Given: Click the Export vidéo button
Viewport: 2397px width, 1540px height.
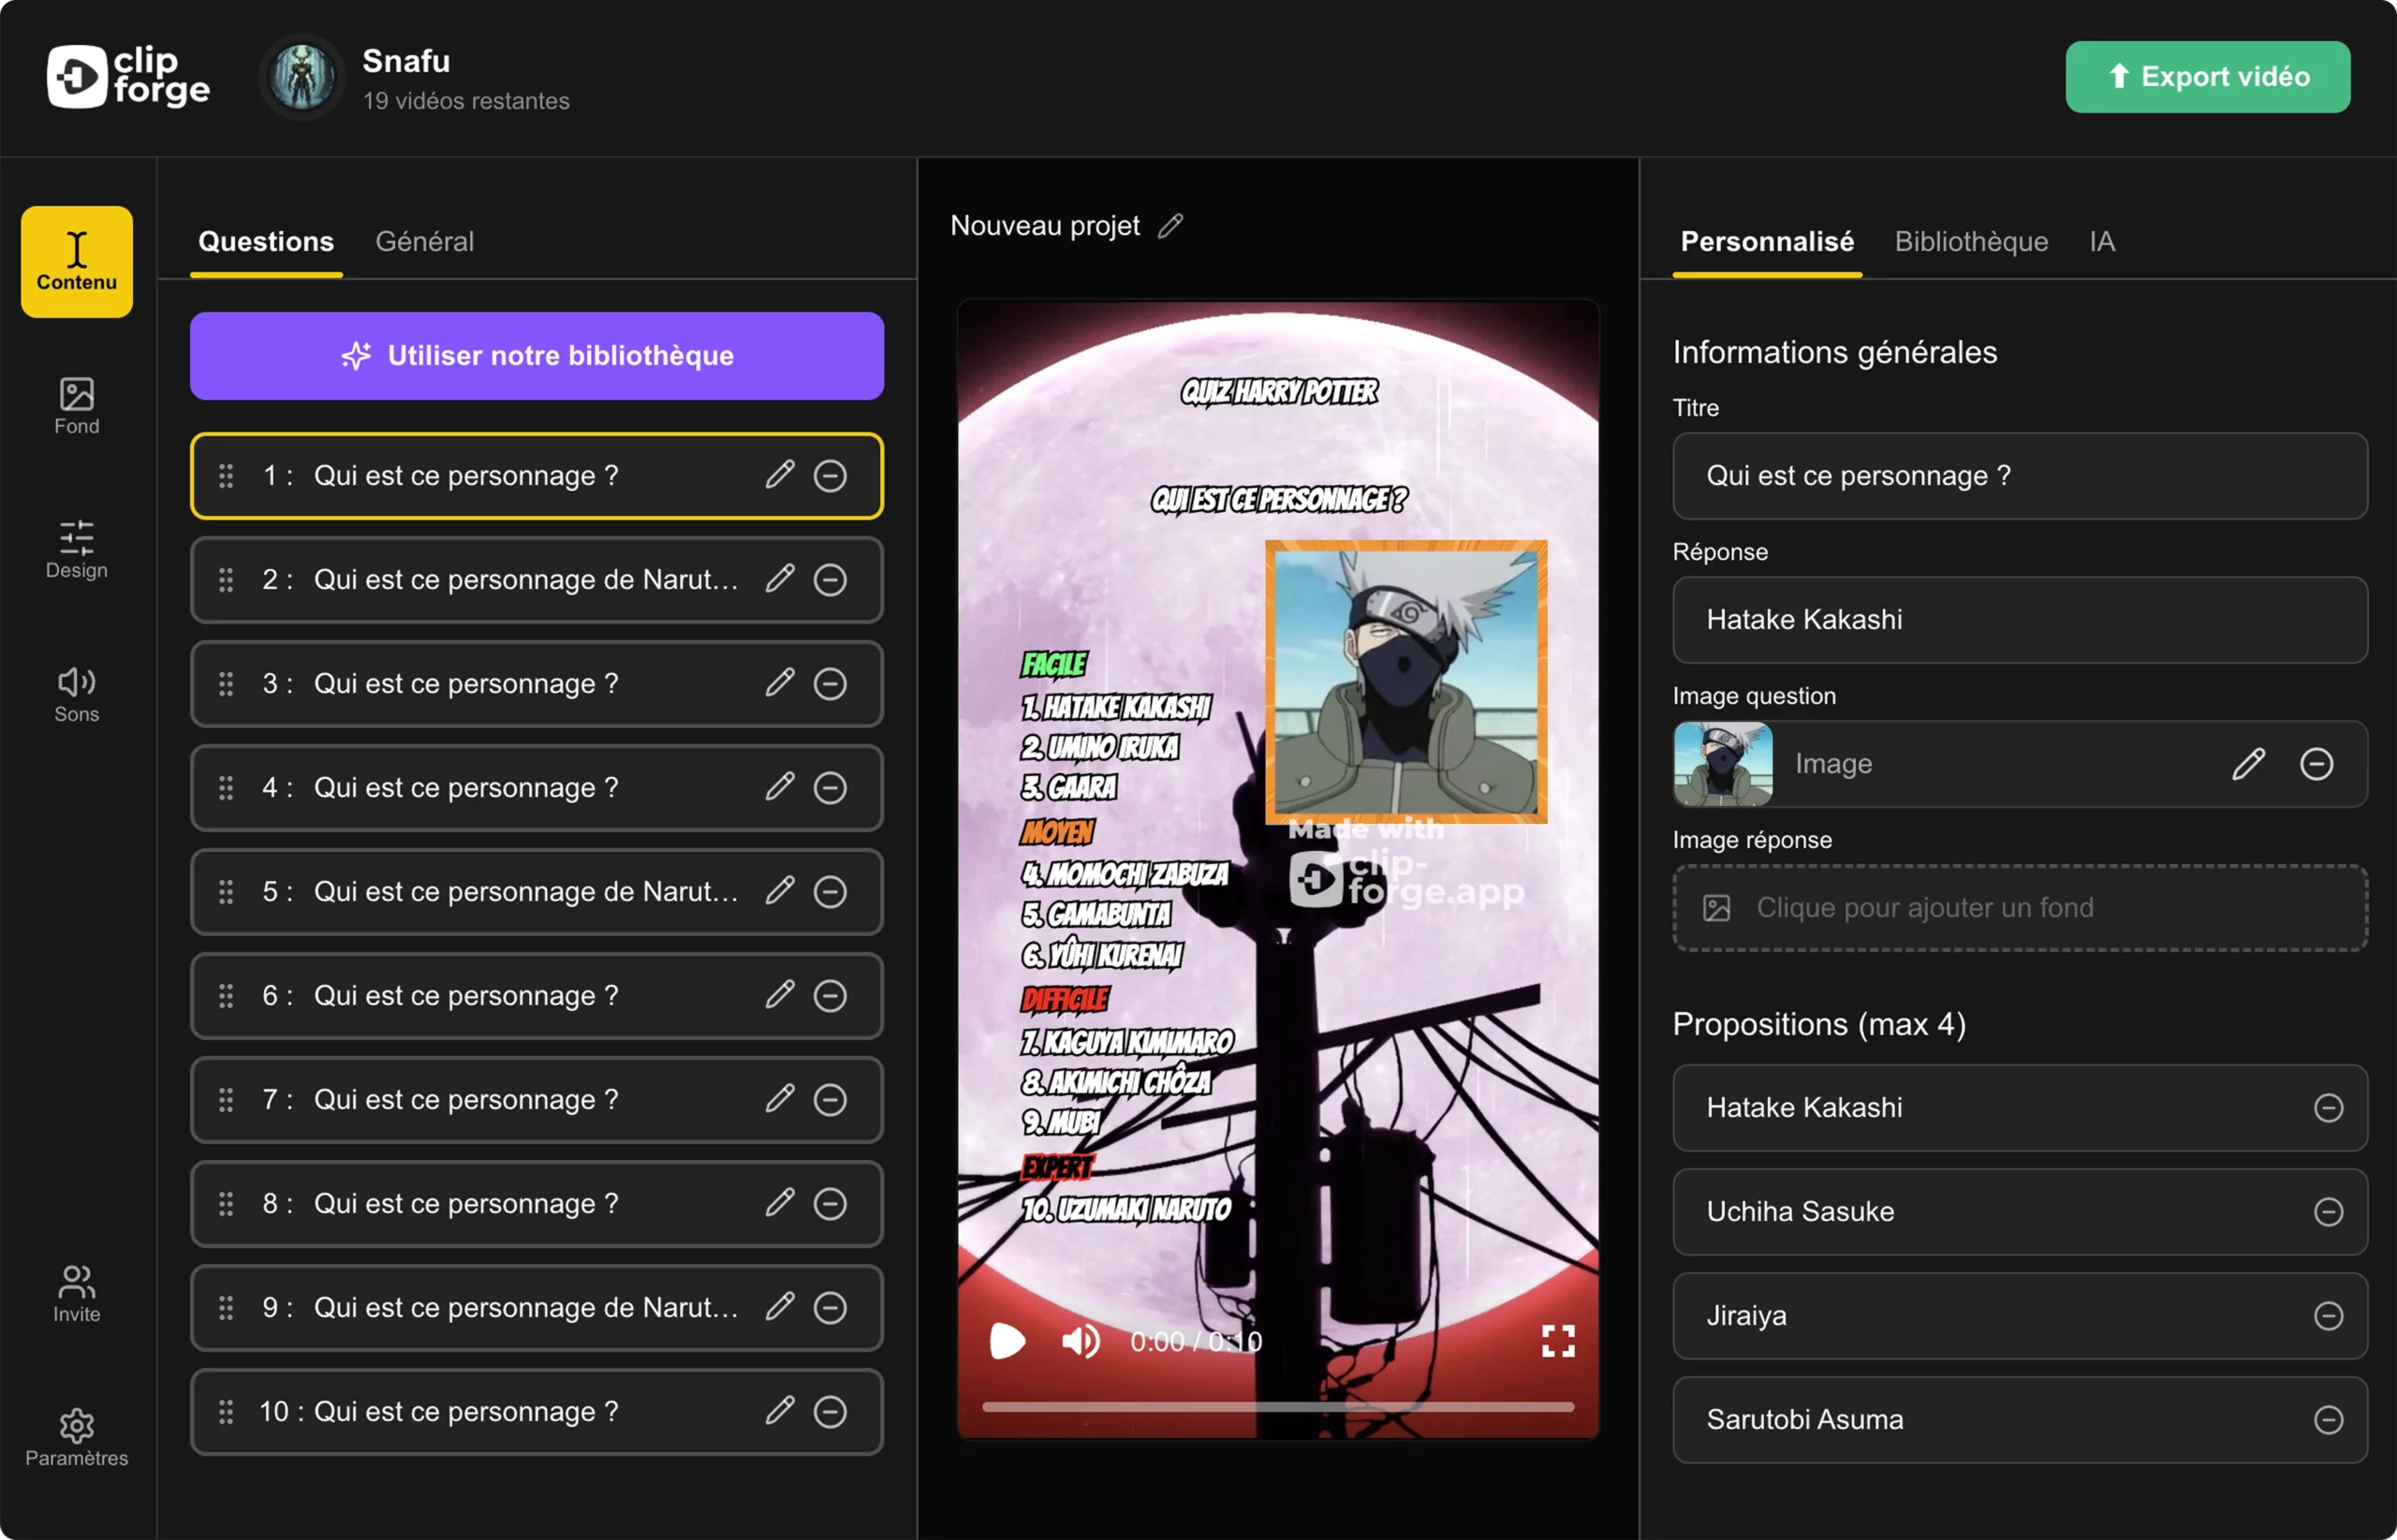Looking at the screenshot, I should [2207, 77].
